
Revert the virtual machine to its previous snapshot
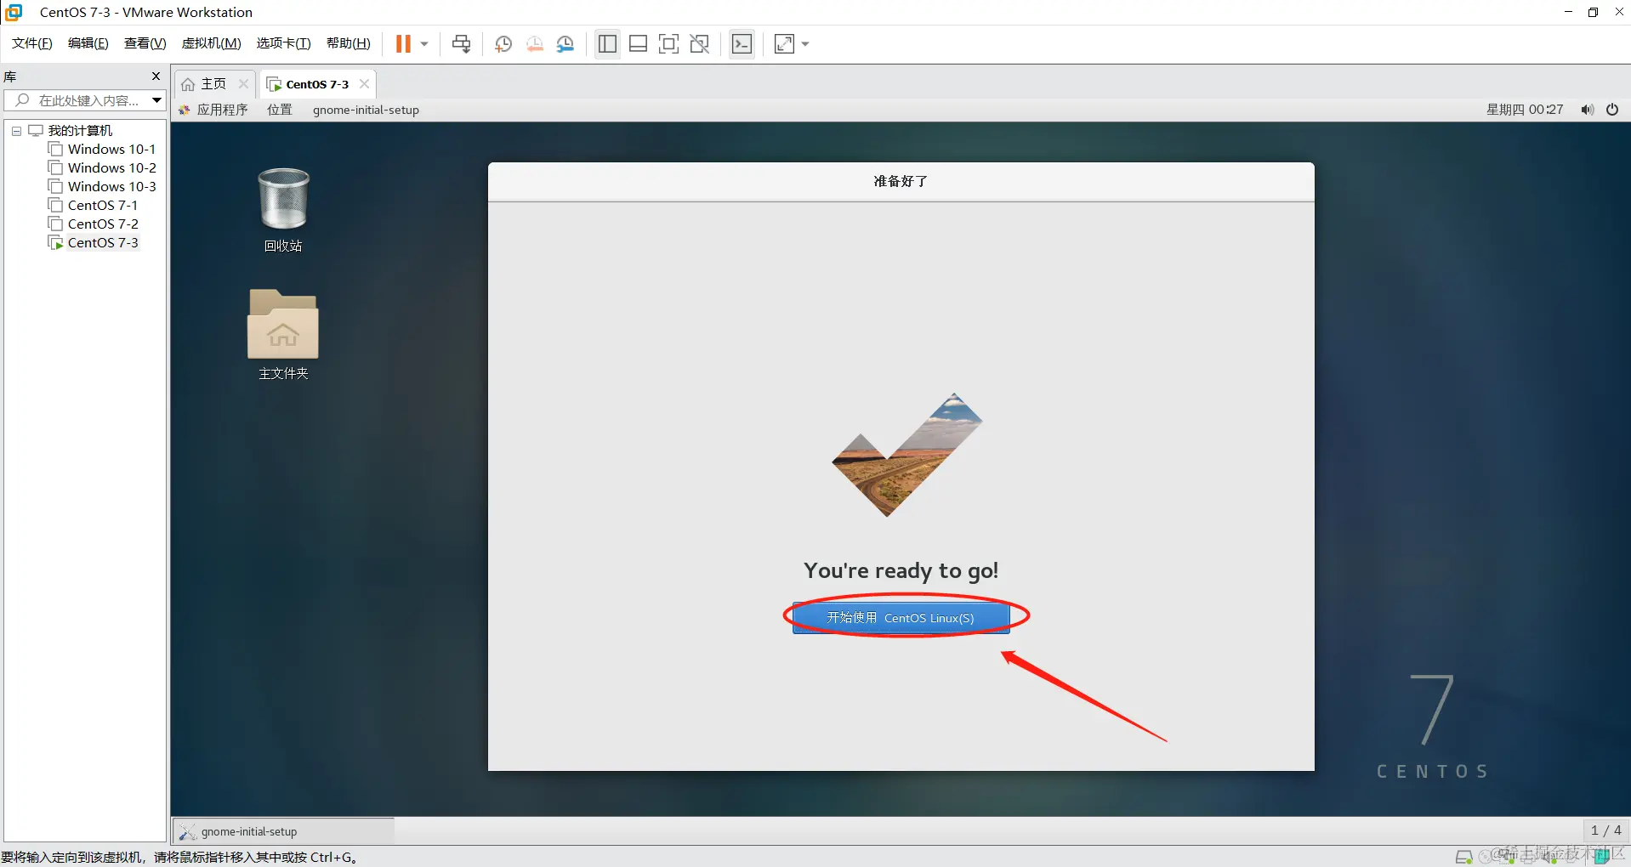535,44
